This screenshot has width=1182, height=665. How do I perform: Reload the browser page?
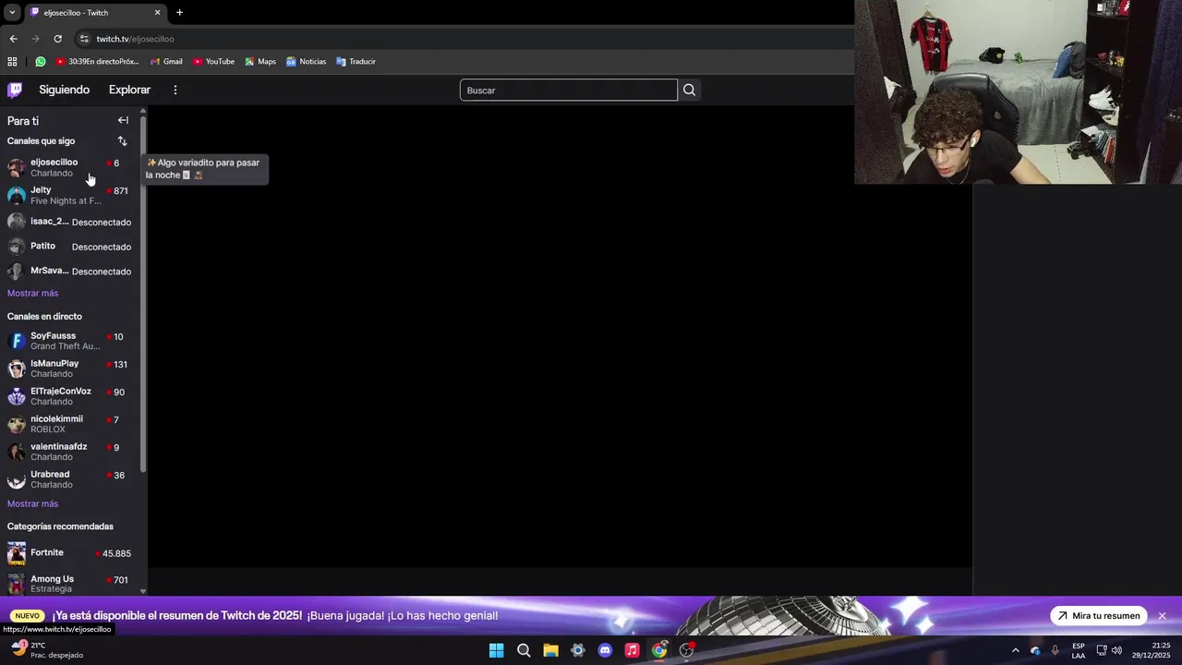point(57,39)
